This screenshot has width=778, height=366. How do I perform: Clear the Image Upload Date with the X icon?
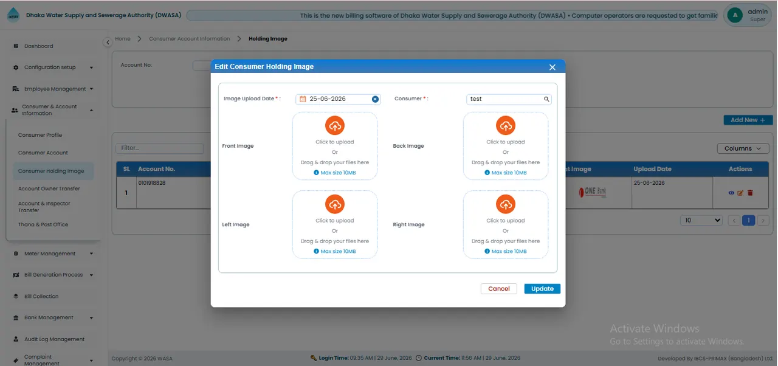tap(375, 99)
